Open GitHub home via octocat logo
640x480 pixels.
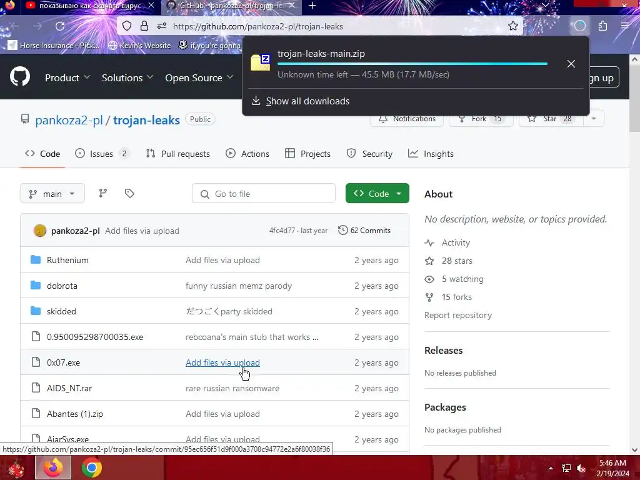20,76
